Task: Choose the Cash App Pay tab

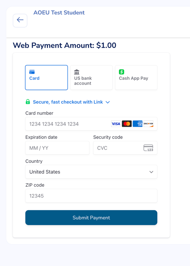Action: pyautogui.click(x=136, y=78)
